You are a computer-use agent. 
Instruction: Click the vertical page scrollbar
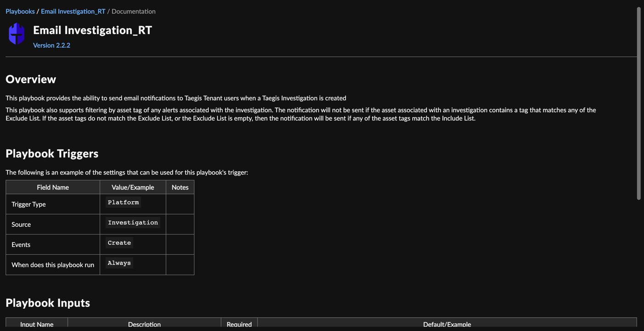(x=638, y=103)
